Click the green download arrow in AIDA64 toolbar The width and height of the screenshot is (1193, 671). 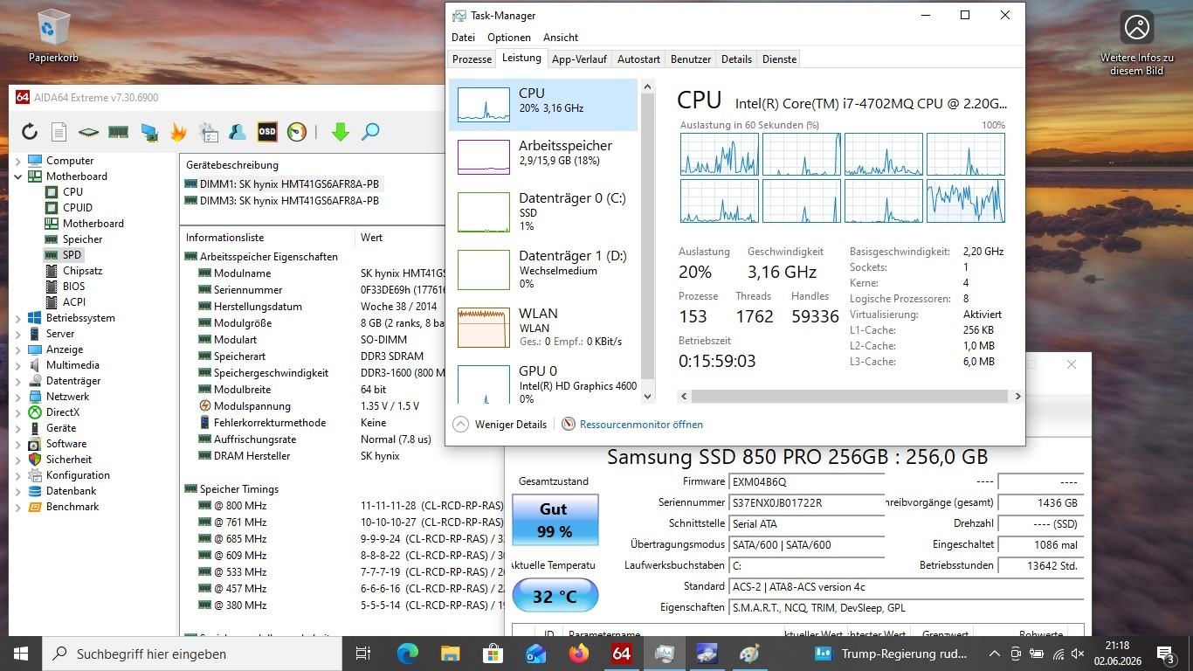341,132
